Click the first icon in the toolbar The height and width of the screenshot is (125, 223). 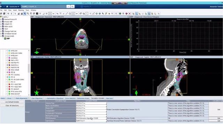coord(1,14)
